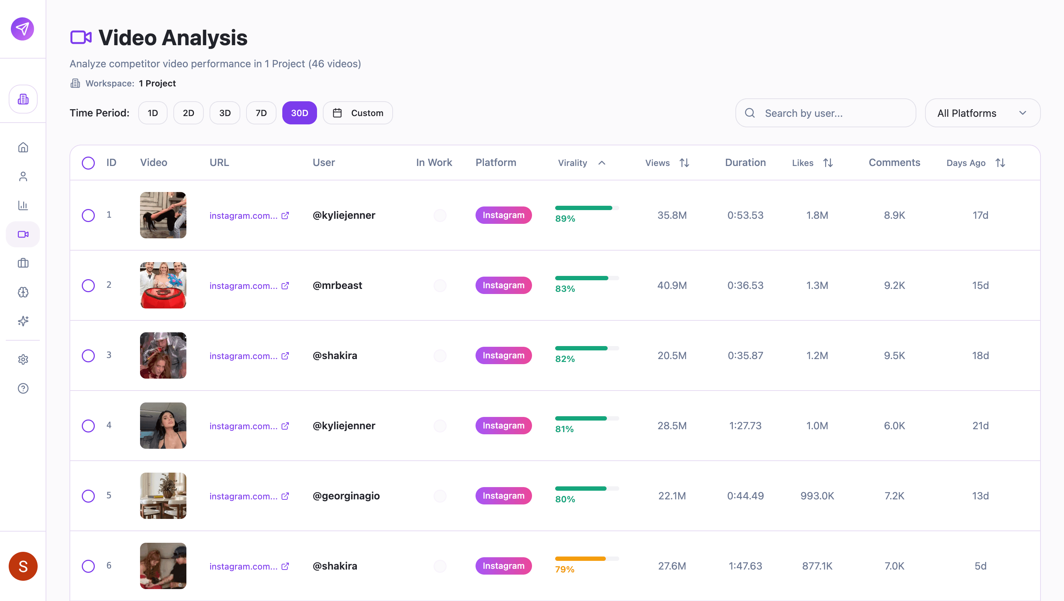The height and width of the screenshot is (601, 1064).
Task: Toggle In Work for row 1
Action: pyautogui.click(x=440, y=215)
